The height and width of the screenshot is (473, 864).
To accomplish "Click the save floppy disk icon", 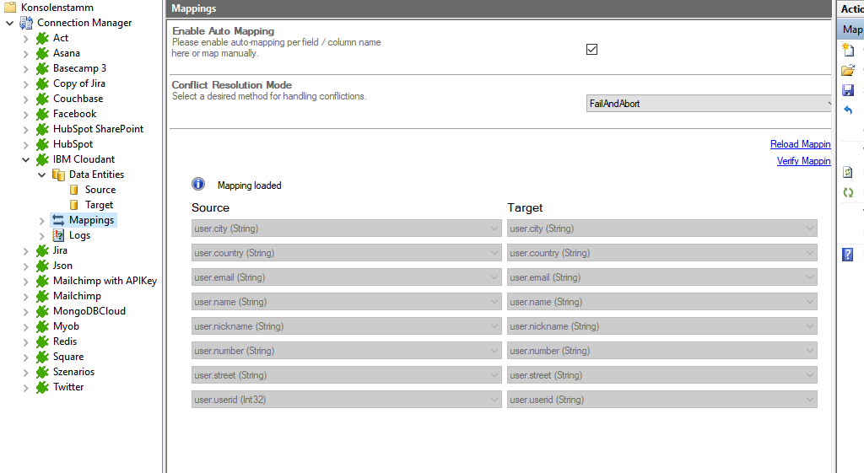I will [x=848, y=90].
